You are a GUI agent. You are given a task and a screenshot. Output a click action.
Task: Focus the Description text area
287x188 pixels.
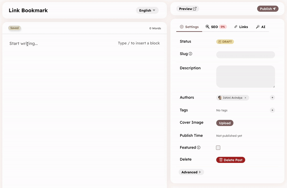point(245,77)
